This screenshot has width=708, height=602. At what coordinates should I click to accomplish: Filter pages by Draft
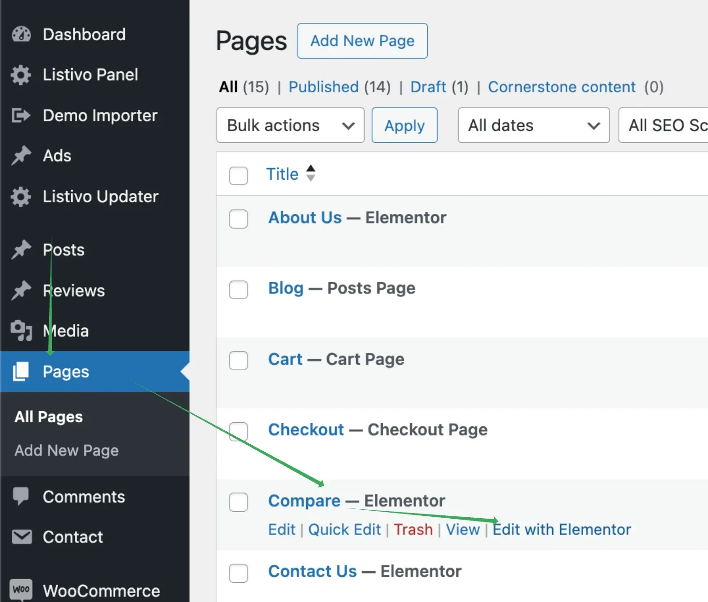tap(428, 87)
